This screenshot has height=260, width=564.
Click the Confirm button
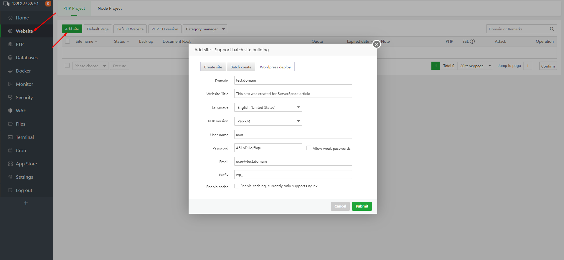pyautogui.click(x=548, y=66)
